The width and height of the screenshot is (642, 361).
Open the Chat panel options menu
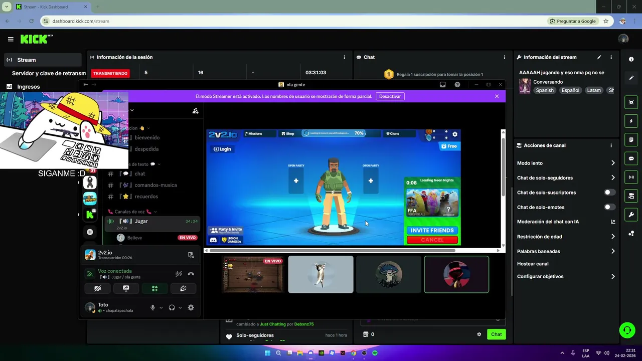coord(505,57)
